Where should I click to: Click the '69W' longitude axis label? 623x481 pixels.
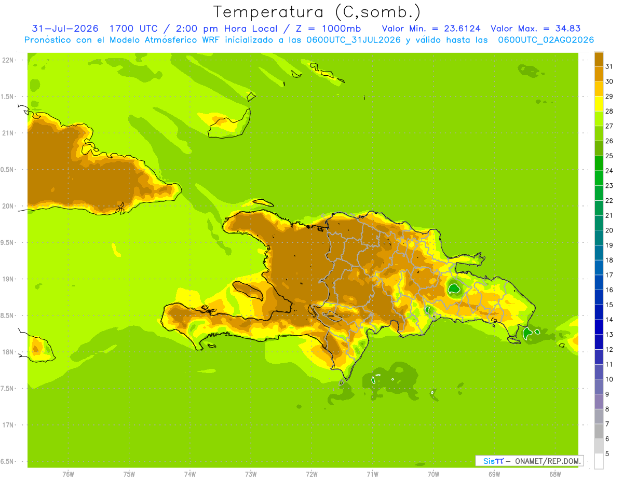point(494,474)
